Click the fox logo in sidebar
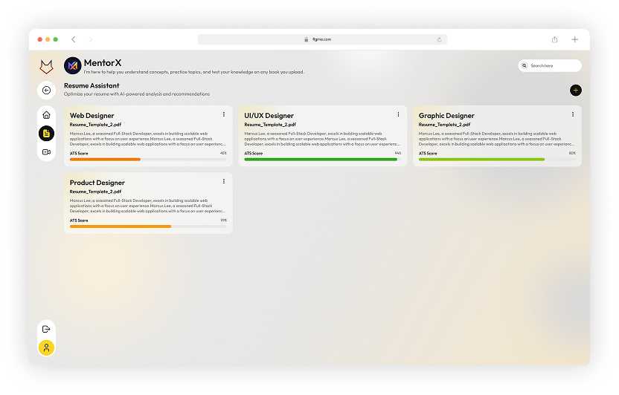This screenshot has height=395, width=619. (x=46, y=66)
